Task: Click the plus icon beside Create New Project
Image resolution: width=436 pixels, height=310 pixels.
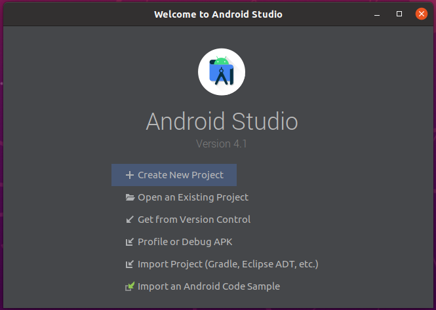Action: 130,175
